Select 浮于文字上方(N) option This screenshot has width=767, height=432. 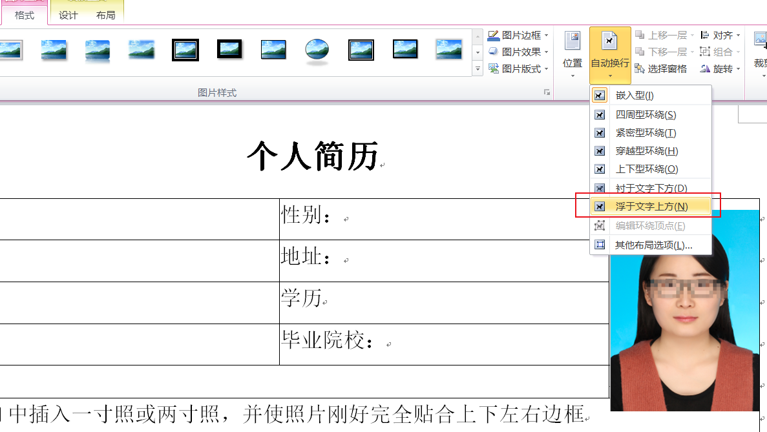[651, 207]
